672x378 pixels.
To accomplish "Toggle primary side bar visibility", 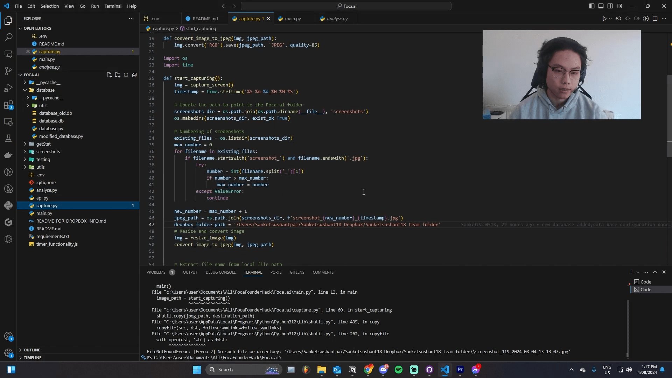I will [x=591, y=6].
